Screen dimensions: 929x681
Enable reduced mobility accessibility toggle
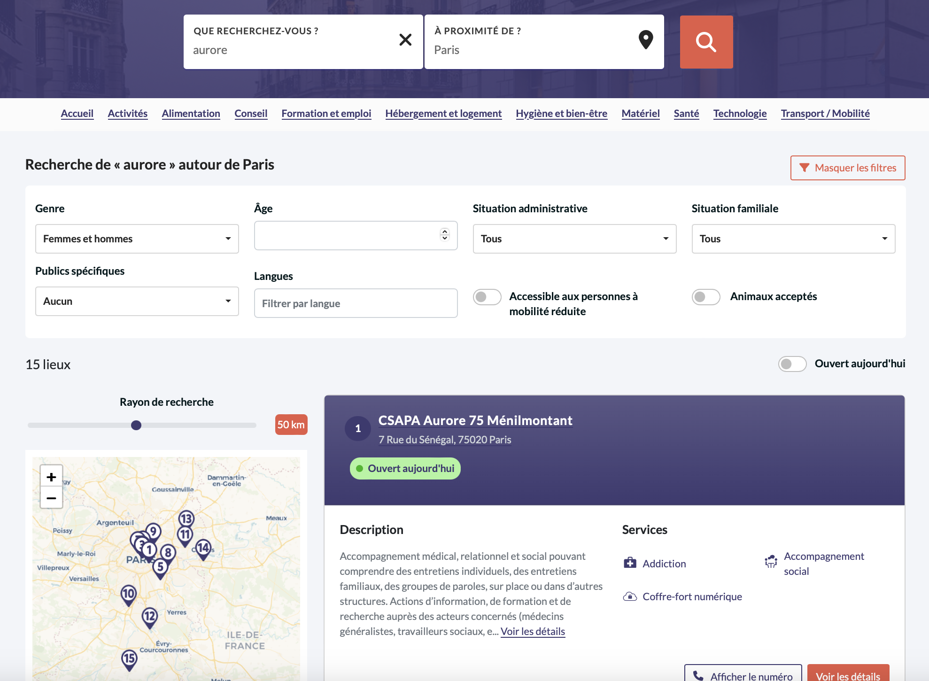pos(487,297)
